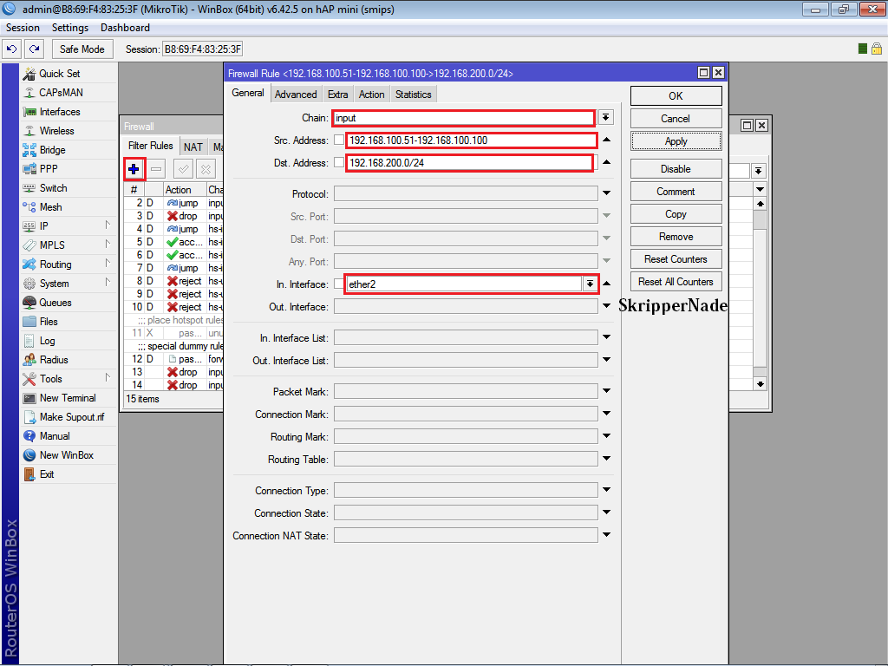The image size is (888, 666).
Task: Click the Apply button
Action: 676,141
